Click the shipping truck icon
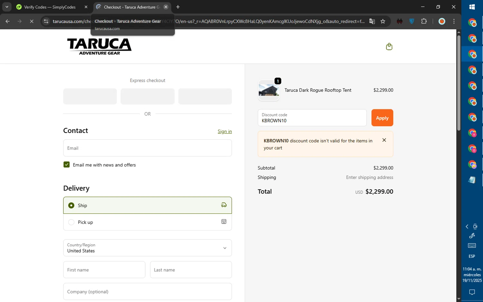Screen dimensions: 483x302 (x=224, y=205)
